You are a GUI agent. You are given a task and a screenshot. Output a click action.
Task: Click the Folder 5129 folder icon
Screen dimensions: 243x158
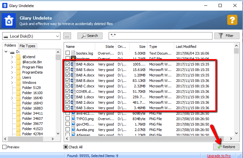click(x=18, y=88)
